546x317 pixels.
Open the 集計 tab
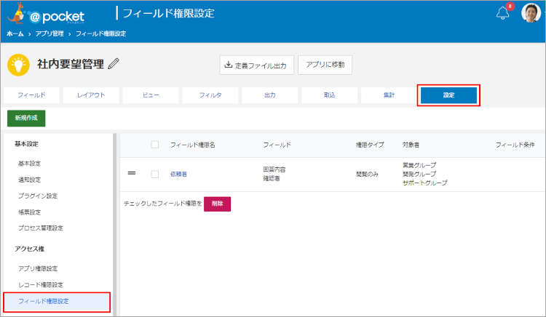389,95
